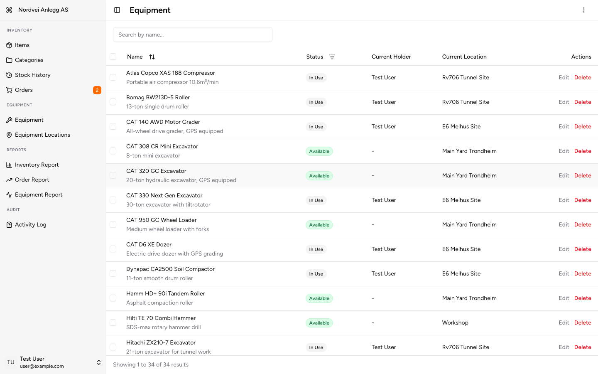Image resolution: width=598 pixels, height=374 pixels.
Task: Edit the Atlas Copco XAS 188 Compressor
Action: (x=564, y=77)
